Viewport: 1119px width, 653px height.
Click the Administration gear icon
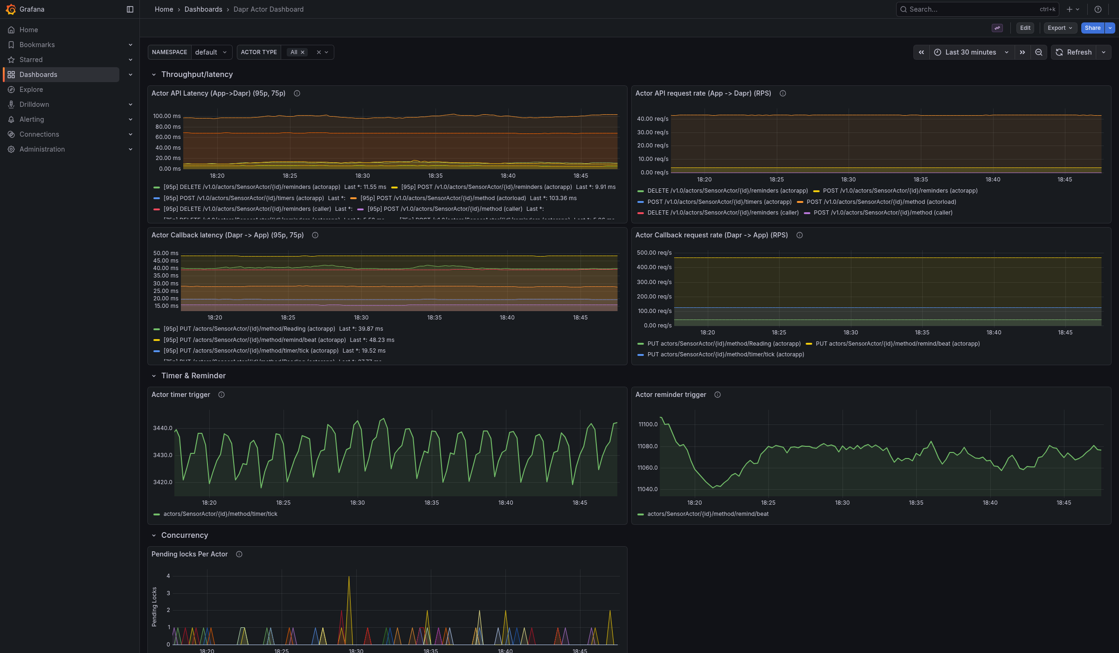pos(11,149)
